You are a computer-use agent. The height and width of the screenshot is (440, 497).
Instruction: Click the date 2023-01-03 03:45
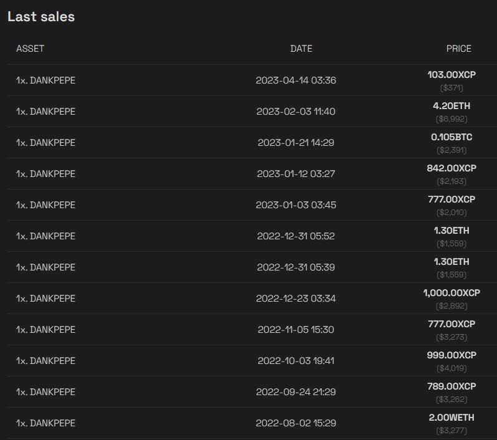[296, 204]
